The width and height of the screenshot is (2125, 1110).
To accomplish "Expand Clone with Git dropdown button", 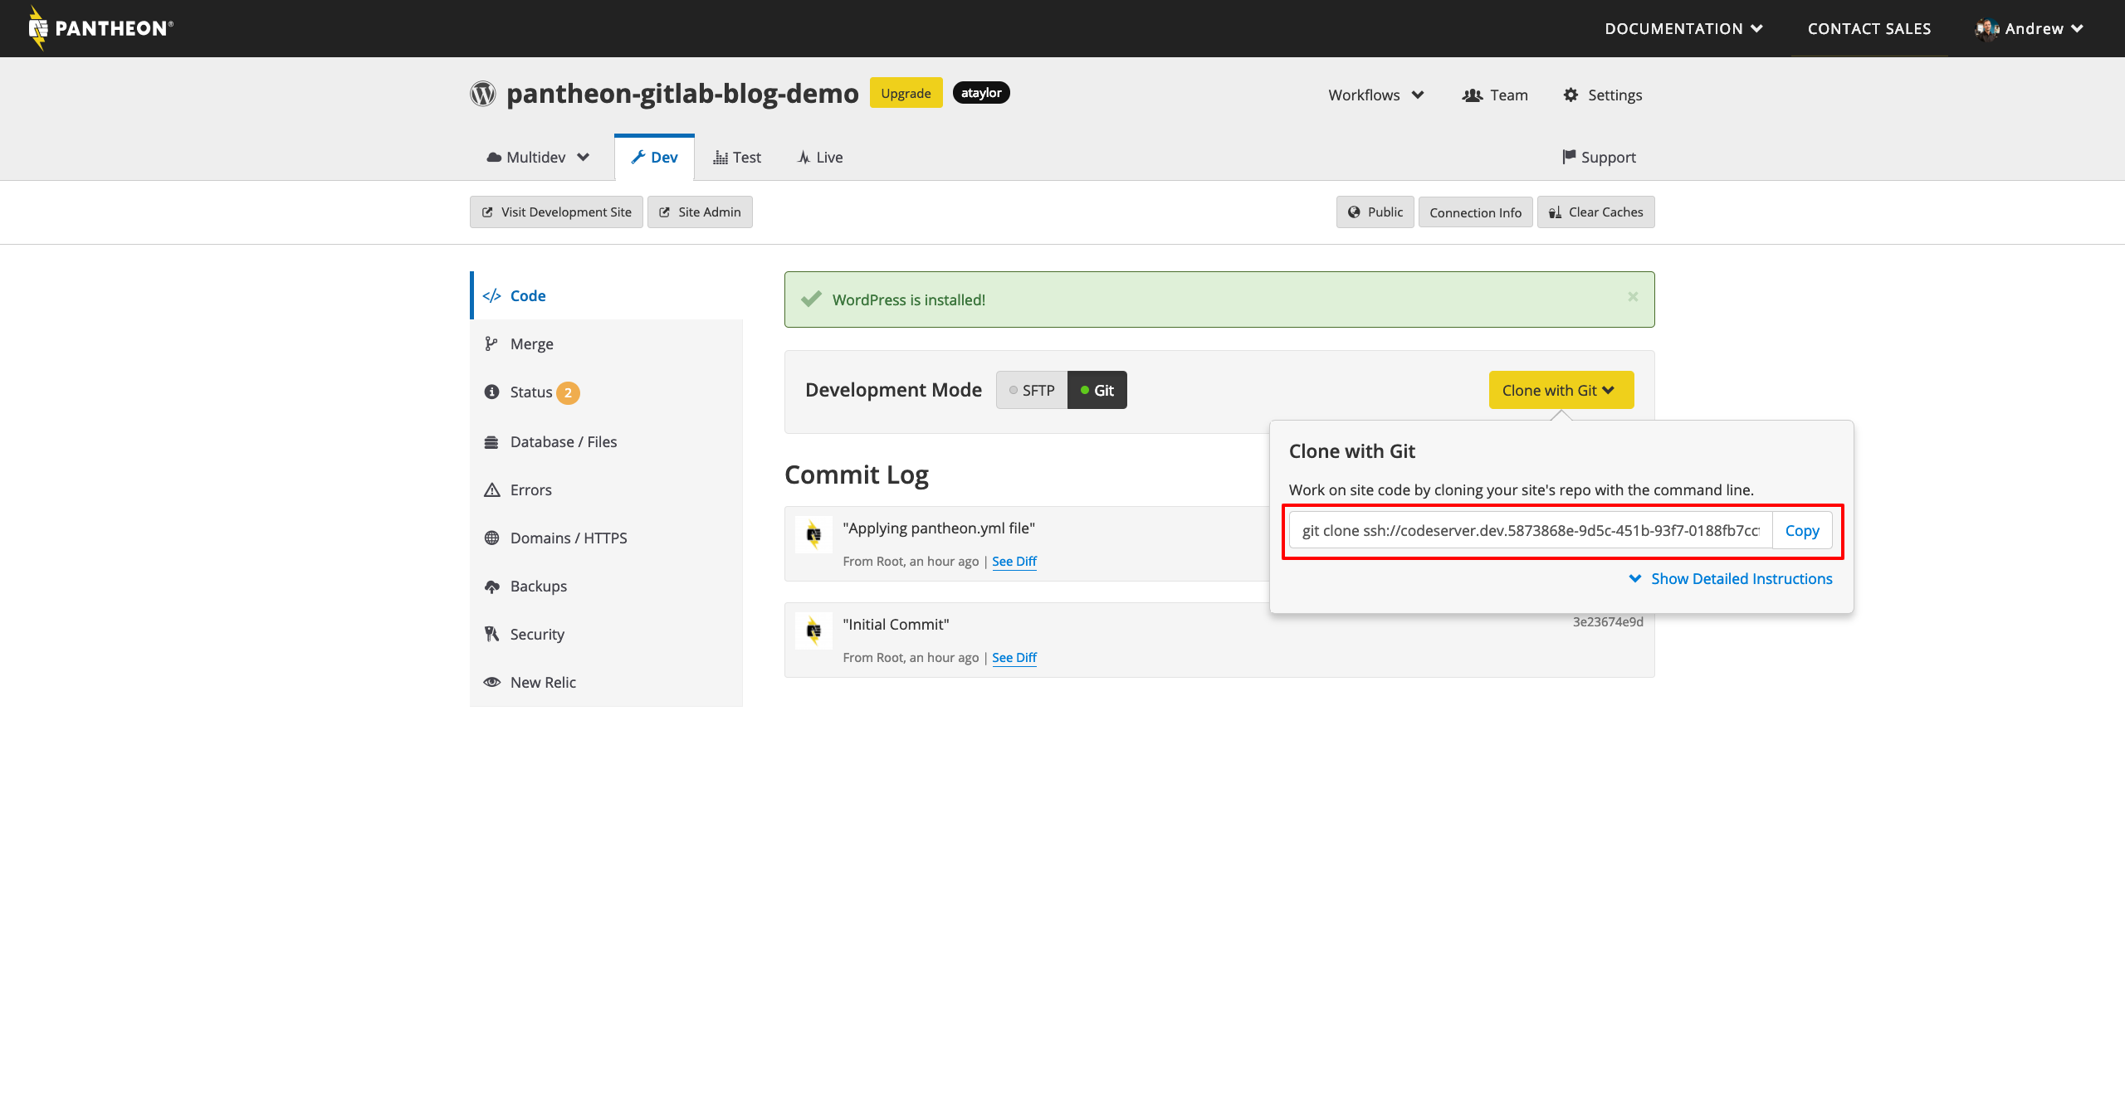I will (x=1559, y=391).
